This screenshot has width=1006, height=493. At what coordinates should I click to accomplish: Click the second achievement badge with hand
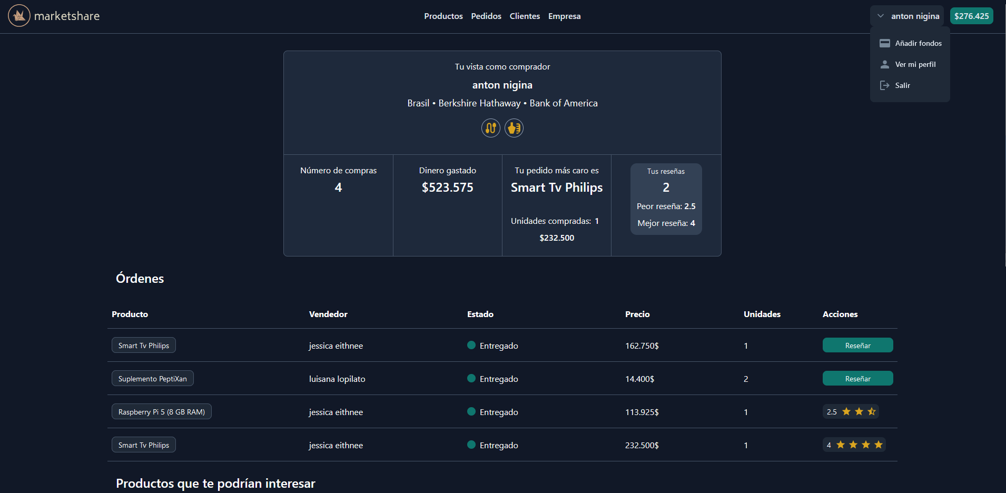(514, 128)
